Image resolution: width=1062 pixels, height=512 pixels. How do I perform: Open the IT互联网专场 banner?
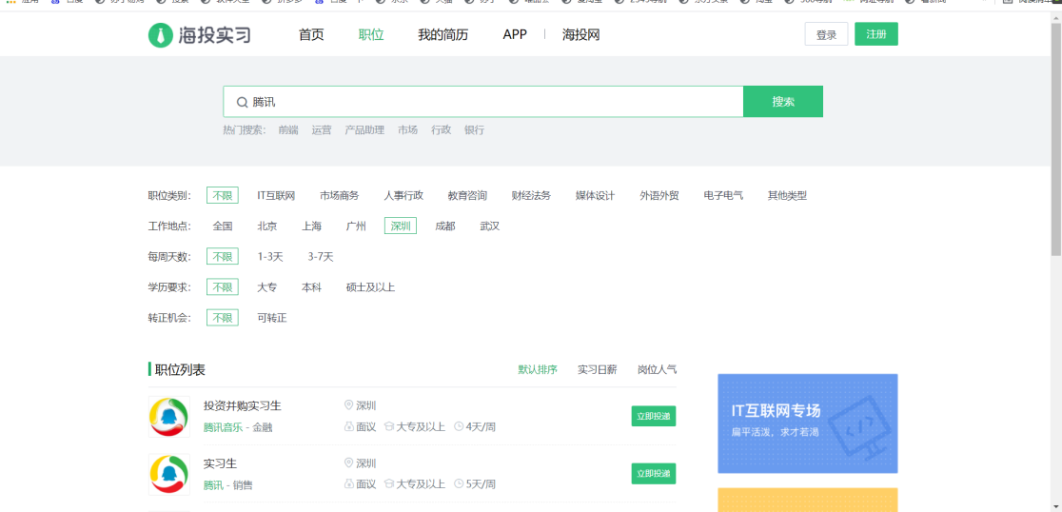(808, 423)
